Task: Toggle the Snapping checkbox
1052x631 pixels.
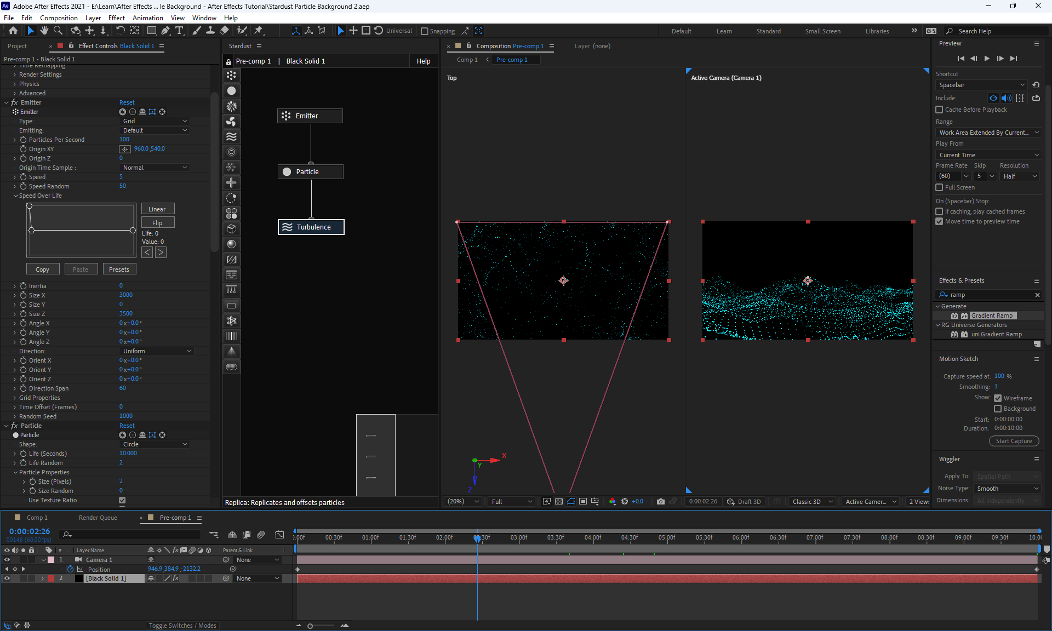Action: click(x=425, y=31)
